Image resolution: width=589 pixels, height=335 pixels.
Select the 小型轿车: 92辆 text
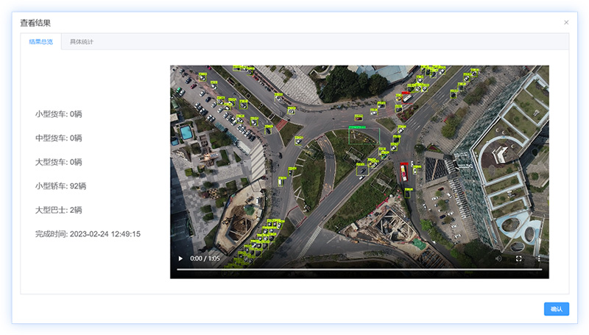tap(61, 186)
